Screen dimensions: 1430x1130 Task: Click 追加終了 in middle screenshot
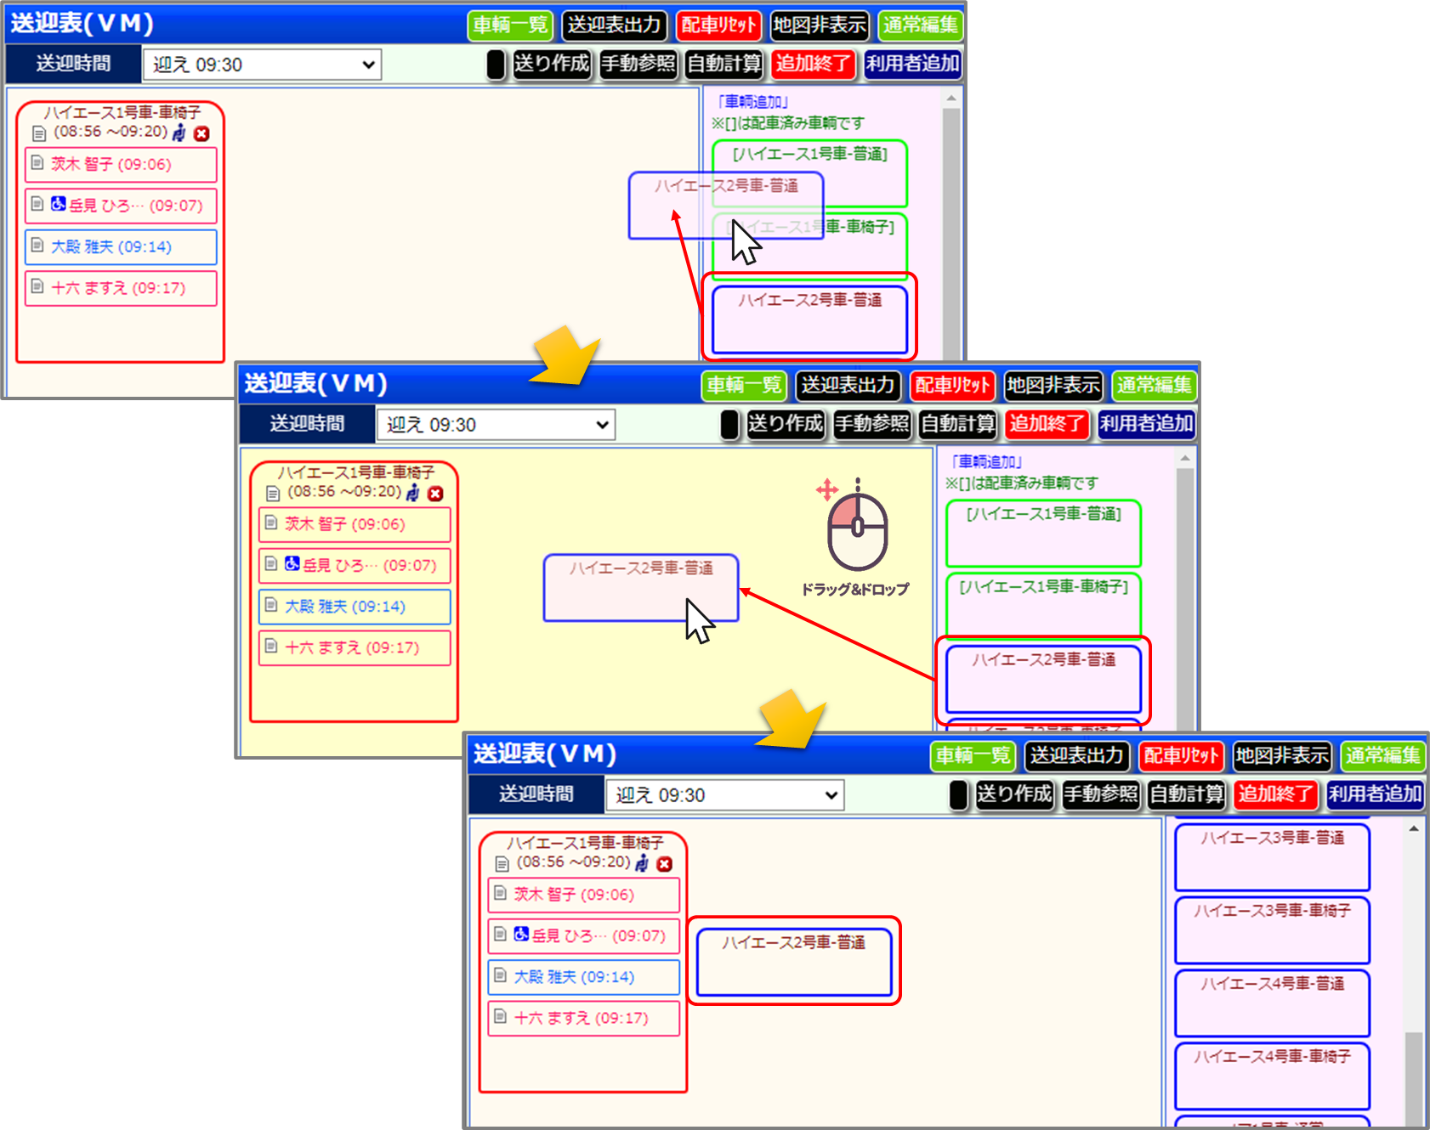(x=1047, y=424)
